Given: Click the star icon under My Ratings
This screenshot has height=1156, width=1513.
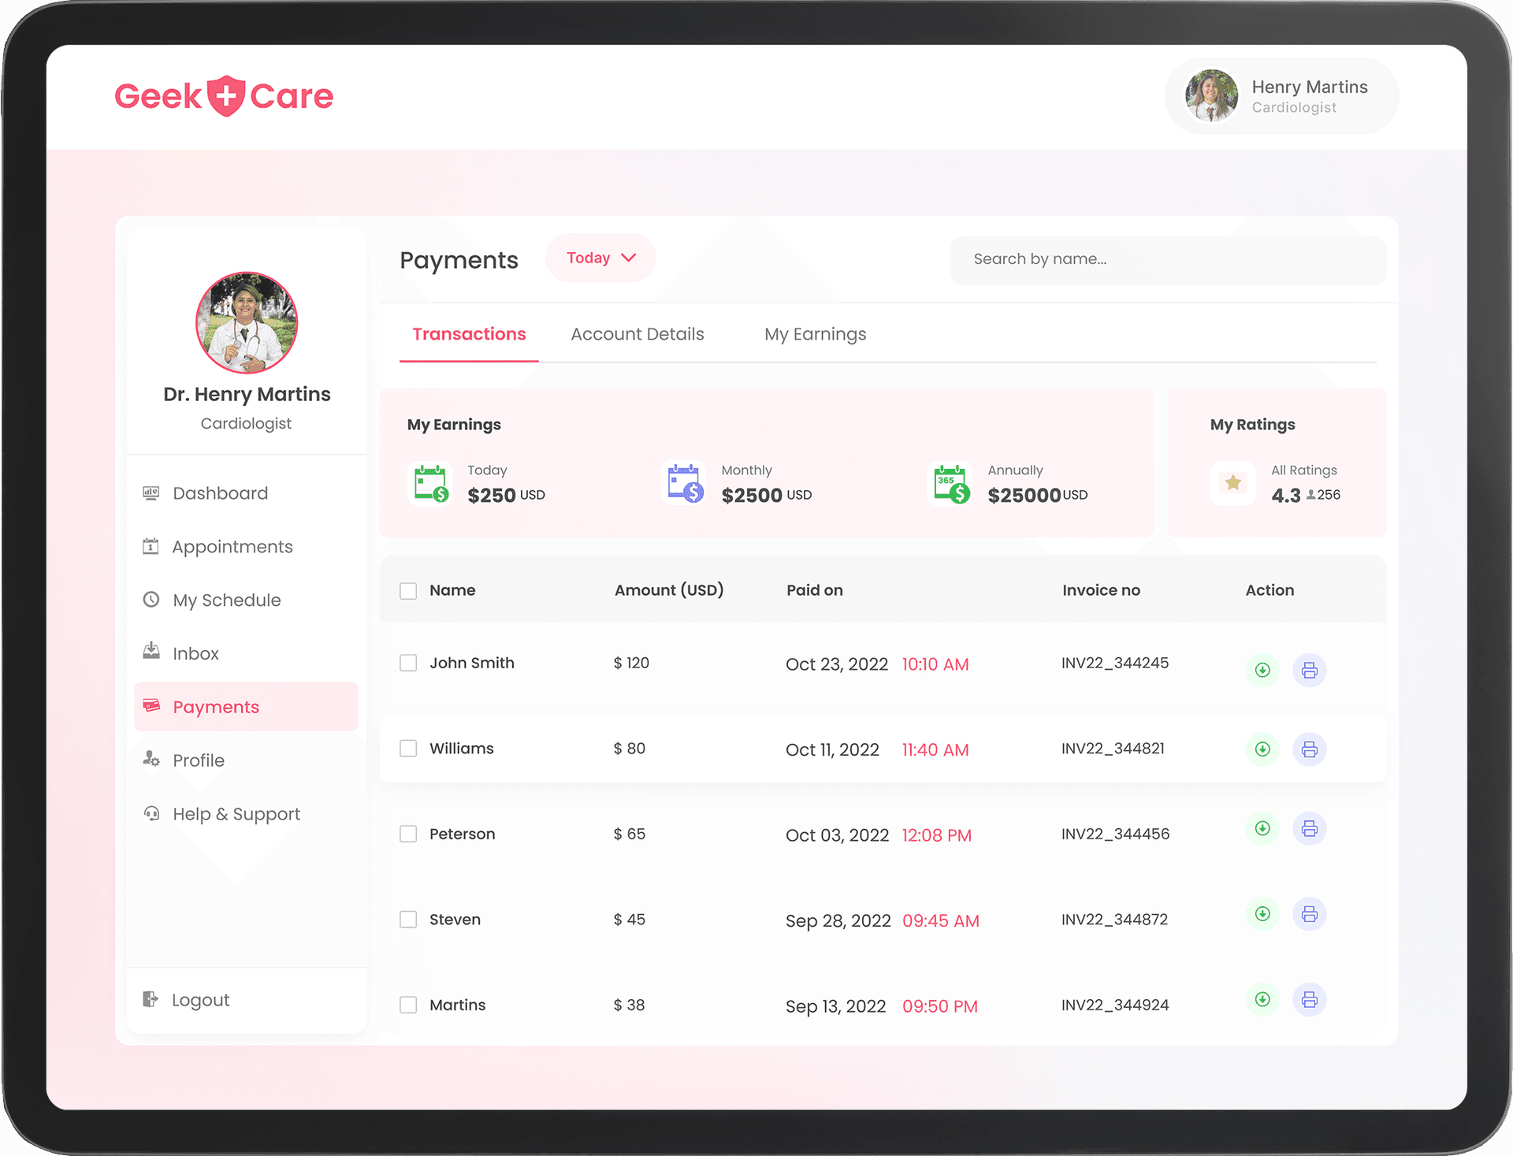Looking at the screenshot, I should pyautogui.click(x=1233, y=483).
